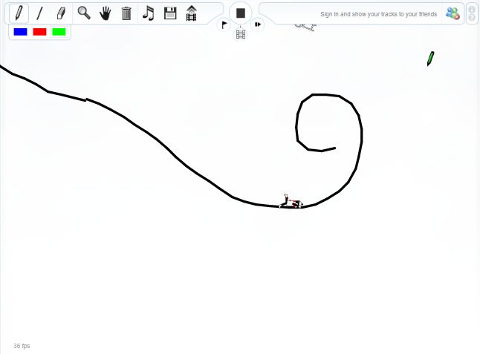The image size is (480, 354).
Task: Pick the green line color
Action: tap(59, 32)
